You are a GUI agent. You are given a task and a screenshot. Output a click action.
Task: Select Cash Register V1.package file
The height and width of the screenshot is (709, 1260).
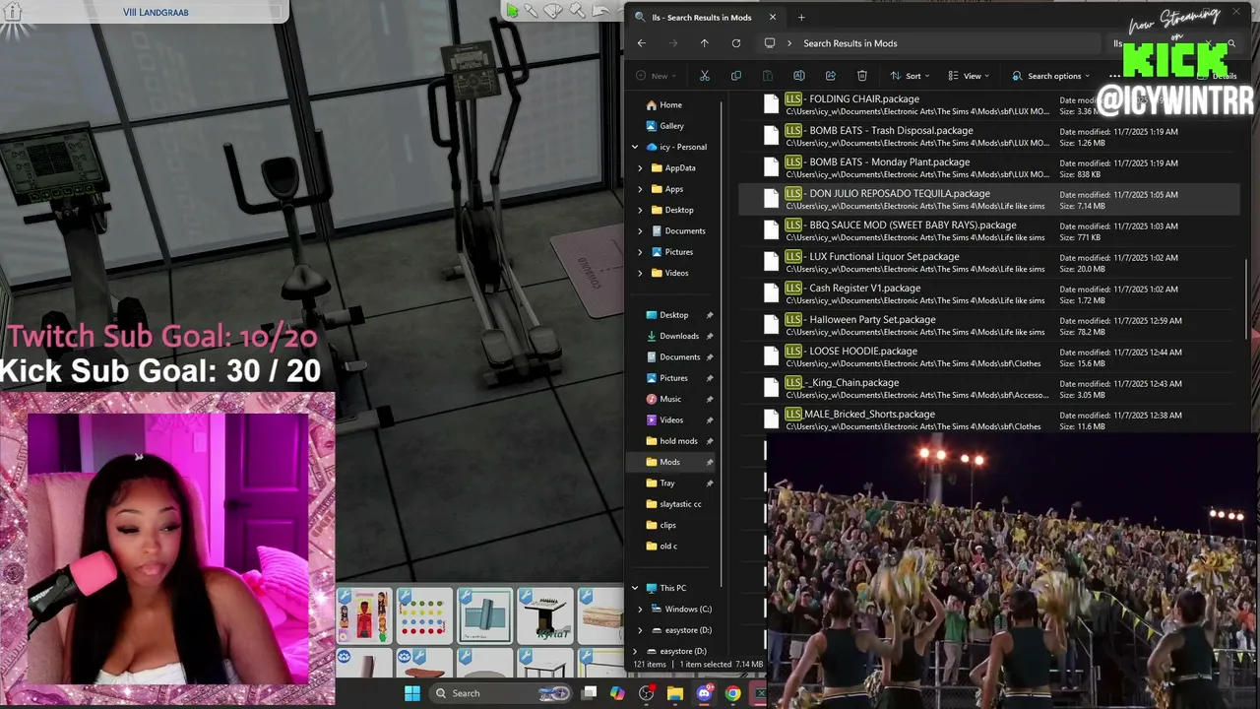coord(988,293)
